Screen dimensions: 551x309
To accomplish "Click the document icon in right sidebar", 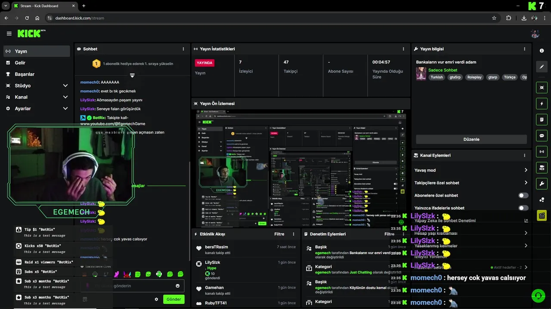I will tap(542, 119).
